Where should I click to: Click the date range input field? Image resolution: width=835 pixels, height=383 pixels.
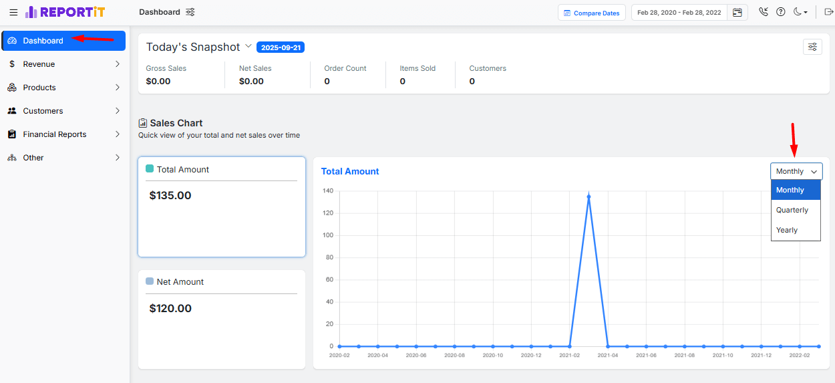(679, 13)
